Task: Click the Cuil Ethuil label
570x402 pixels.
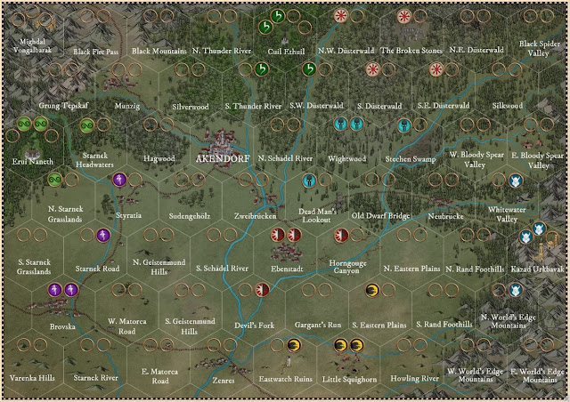Action: 286,52
